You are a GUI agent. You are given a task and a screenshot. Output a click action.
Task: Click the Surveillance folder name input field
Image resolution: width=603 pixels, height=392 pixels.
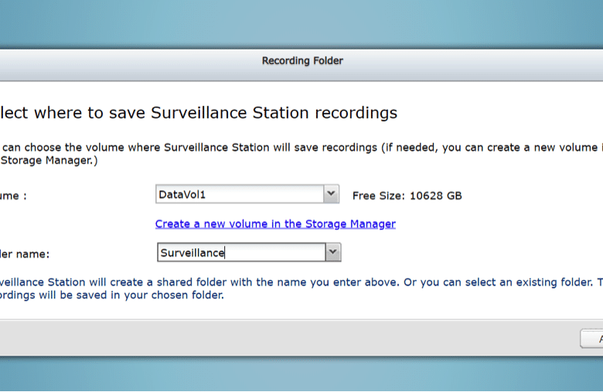pyautogui.click(x=241, y=252)
